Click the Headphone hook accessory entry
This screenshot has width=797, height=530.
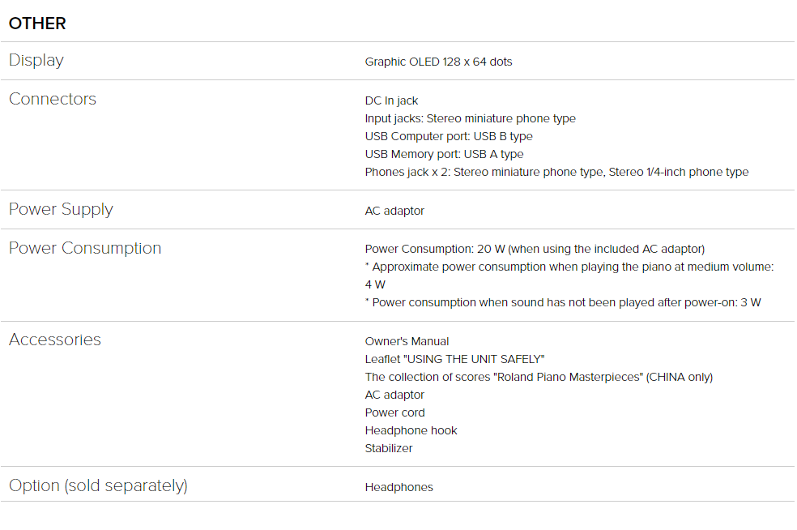411,430
